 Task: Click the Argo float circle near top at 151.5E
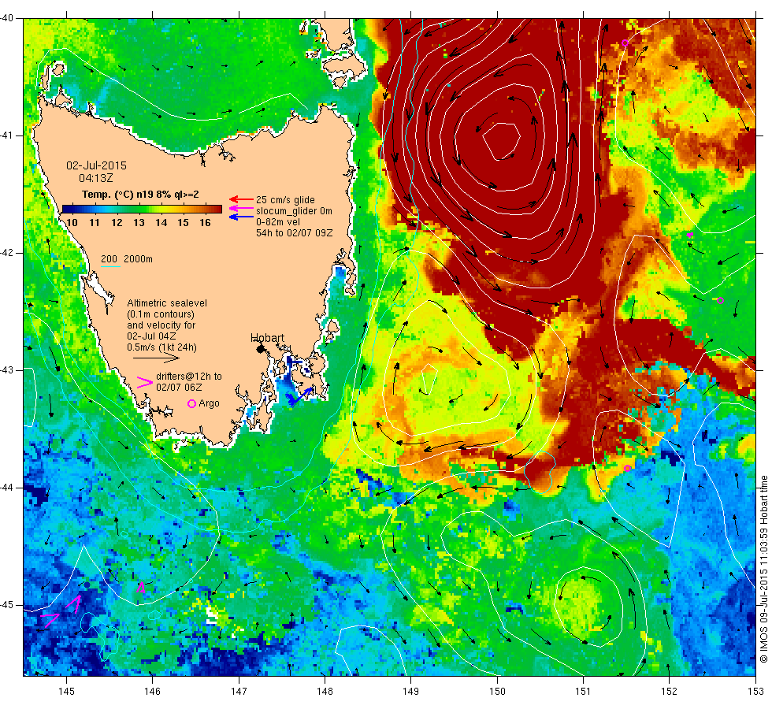click(x=625, y=43)
